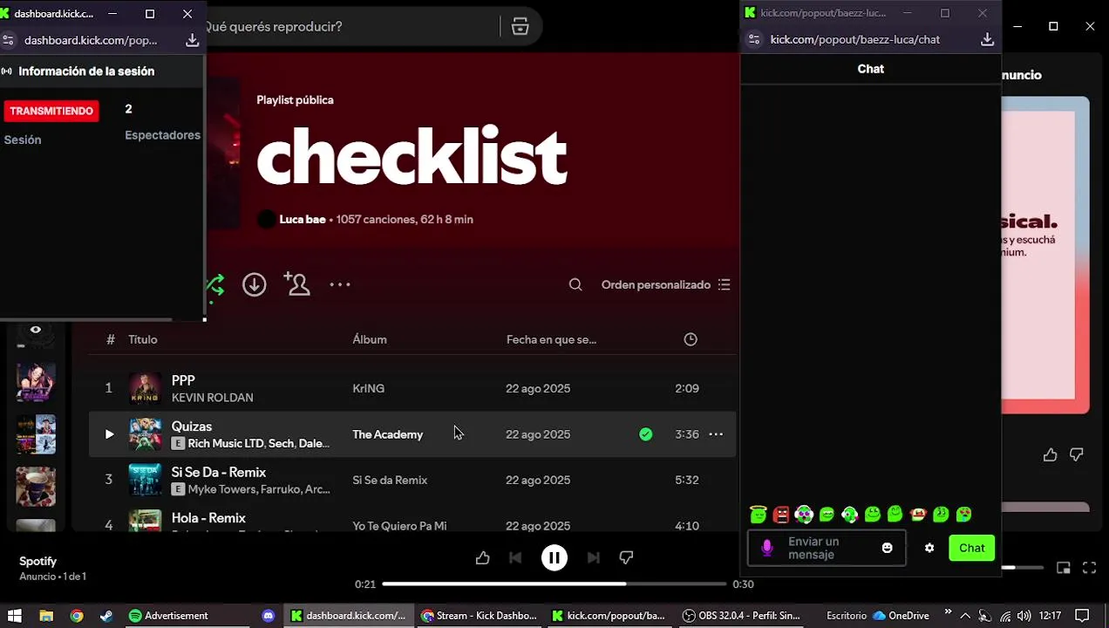
Task: Open more options for checklist playlist
Action: (339, 284)
